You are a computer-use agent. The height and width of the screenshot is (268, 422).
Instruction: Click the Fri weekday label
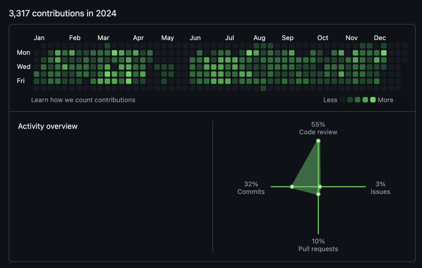click(21, 81)
